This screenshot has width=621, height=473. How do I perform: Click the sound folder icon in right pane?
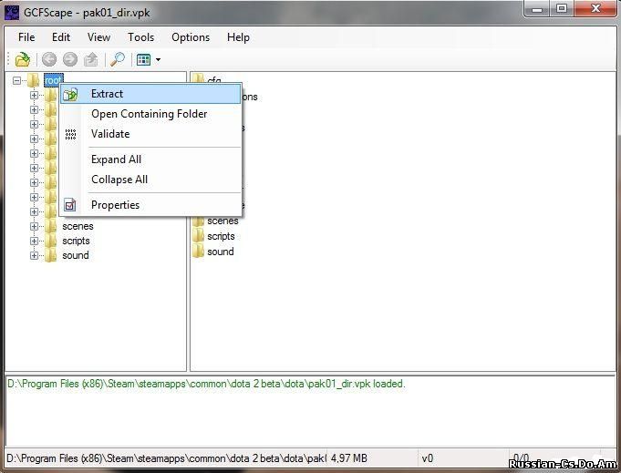(x=198, y=252)
